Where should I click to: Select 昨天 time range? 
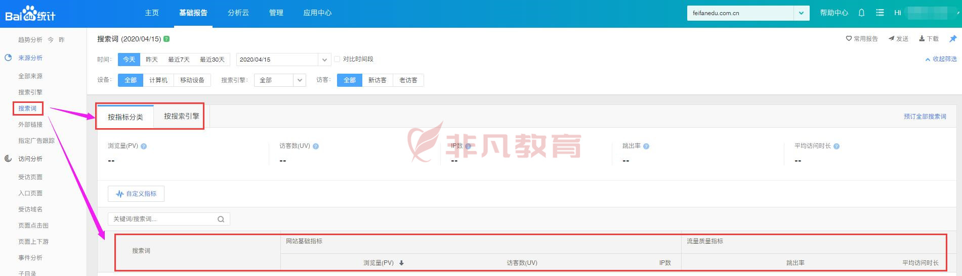[x=152, y=60]
